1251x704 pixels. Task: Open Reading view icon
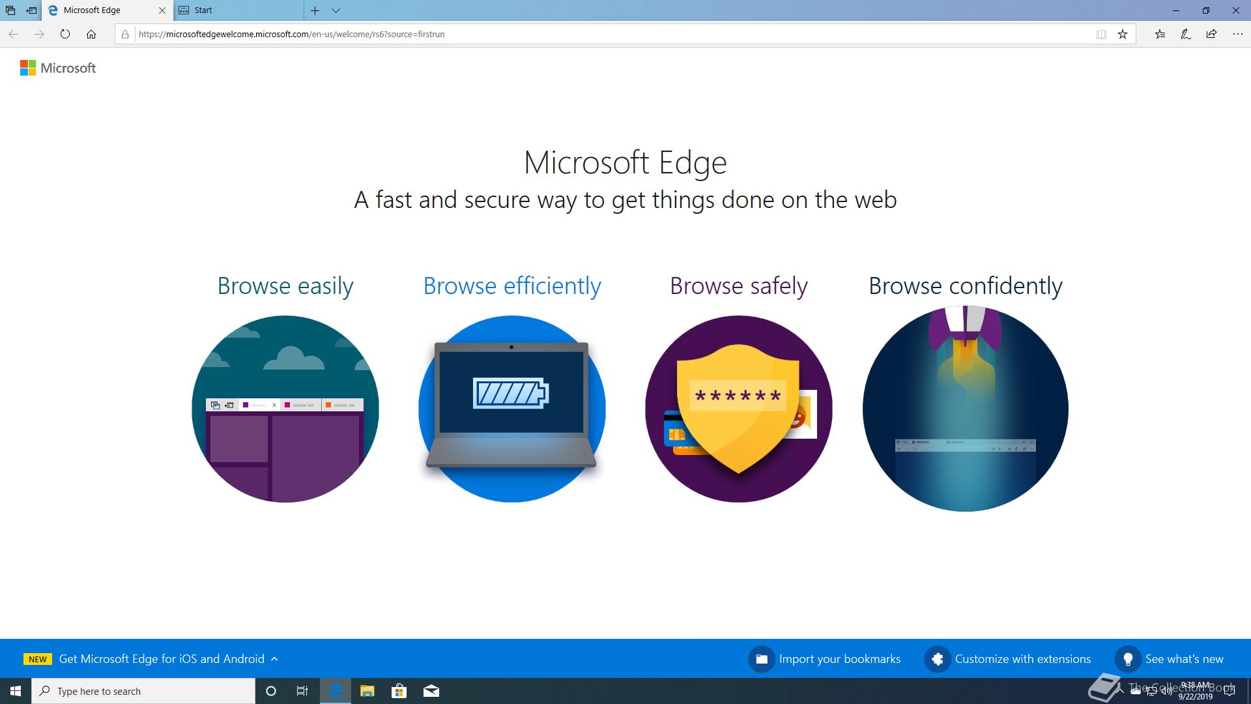[1101, 34]
